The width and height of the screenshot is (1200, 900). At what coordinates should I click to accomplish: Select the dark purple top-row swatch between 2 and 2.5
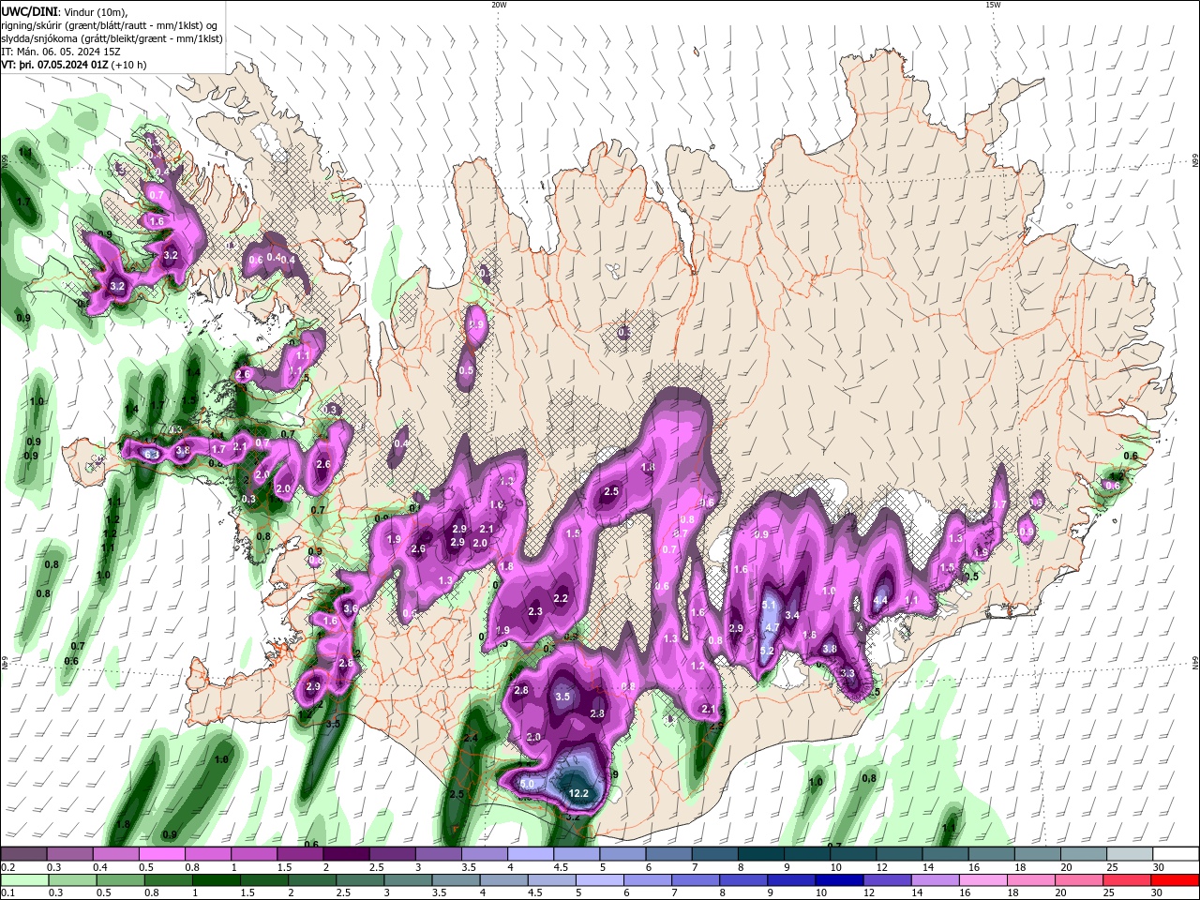(x=346, y=854)
